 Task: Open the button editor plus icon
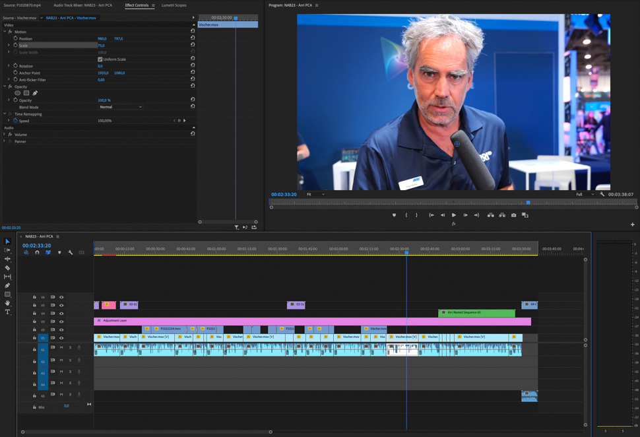(632, 224)
